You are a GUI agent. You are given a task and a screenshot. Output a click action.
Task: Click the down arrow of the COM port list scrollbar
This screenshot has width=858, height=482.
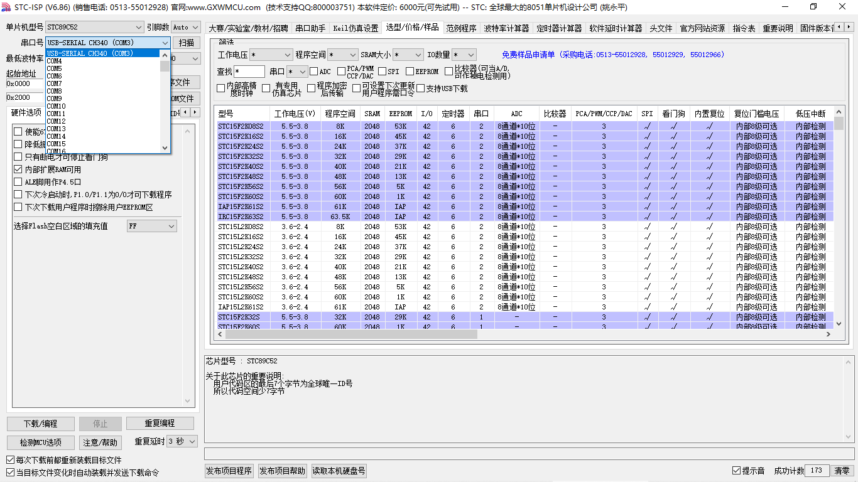point(165,148)
